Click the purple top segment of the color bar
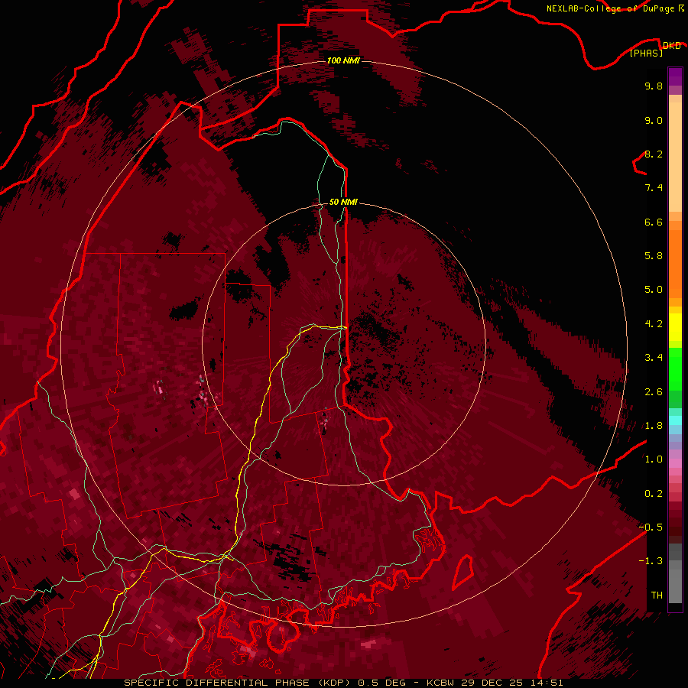 click(x=675, y=76)
